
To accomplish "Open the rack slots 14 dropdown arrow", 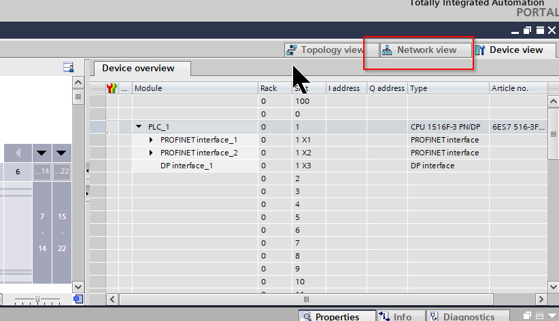I will [41, 153].
